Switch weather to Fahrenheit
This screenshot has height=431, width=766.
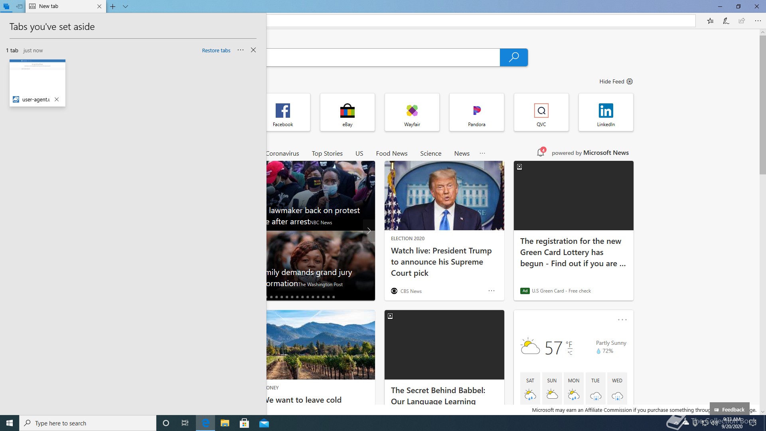(x=569, y=344)
